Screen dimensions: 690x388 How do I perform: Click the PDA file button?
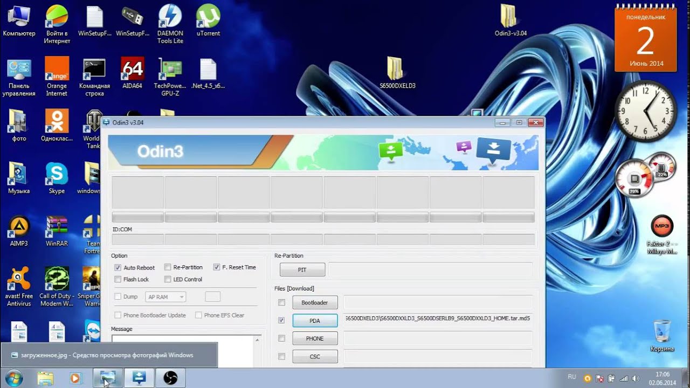pos(315,321)
